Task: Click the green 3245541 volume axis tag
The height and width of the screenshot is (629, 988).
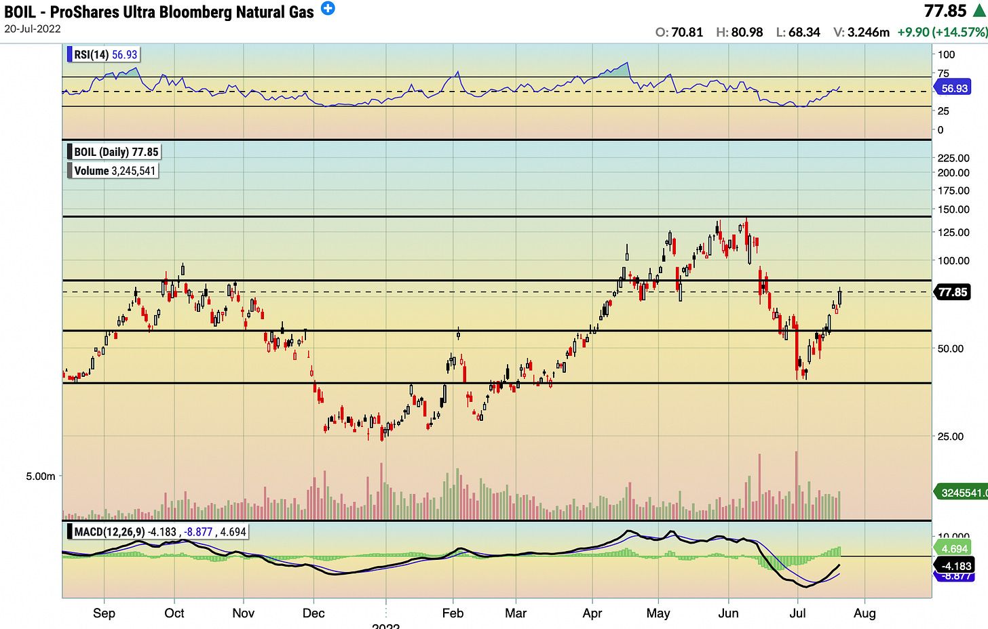Action: [962, 493]
